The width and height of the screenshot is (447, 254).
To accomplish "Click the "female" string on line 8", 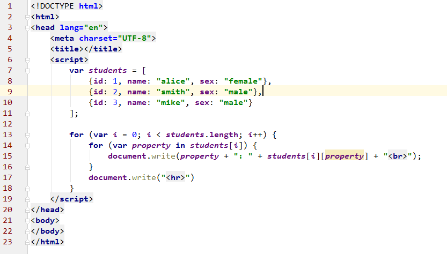I will pyautogui.click(x=243, y=81).
